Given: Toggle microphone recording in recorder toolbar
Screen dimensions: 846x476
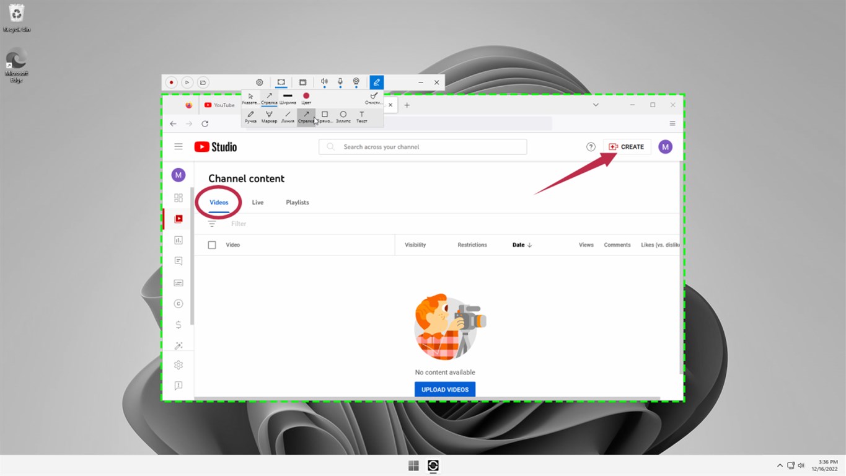Looking at the screenshot, I should click(x=340, y=82).
